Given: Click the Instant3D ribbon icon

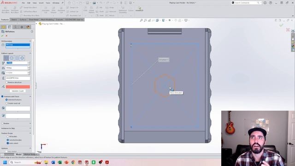Looking at the screenshot, I should pos(139,9).
